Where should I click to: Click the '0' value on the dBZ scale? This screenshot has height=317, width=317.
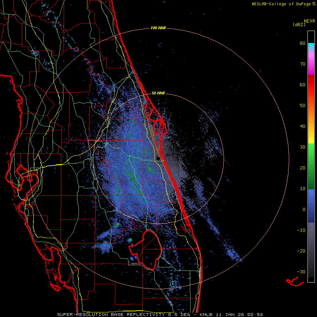tap(304, 210)
